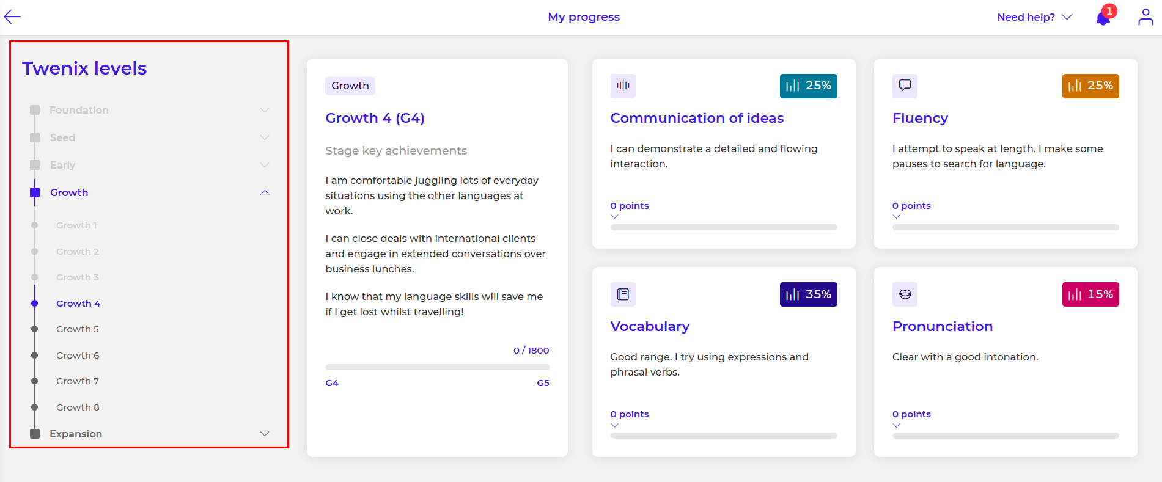
Task: Click the Communication of ideas soundwave icon
Action: click(623, 86)
